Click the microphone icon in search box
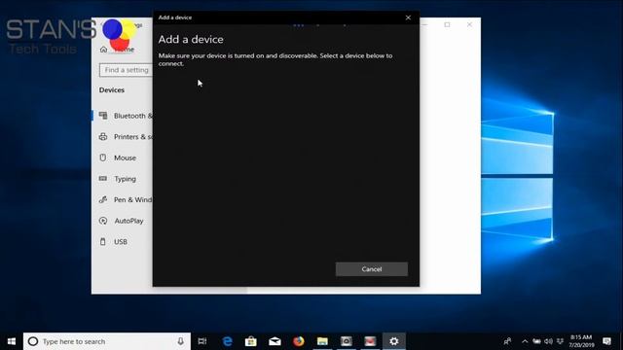 pos(180,341)
